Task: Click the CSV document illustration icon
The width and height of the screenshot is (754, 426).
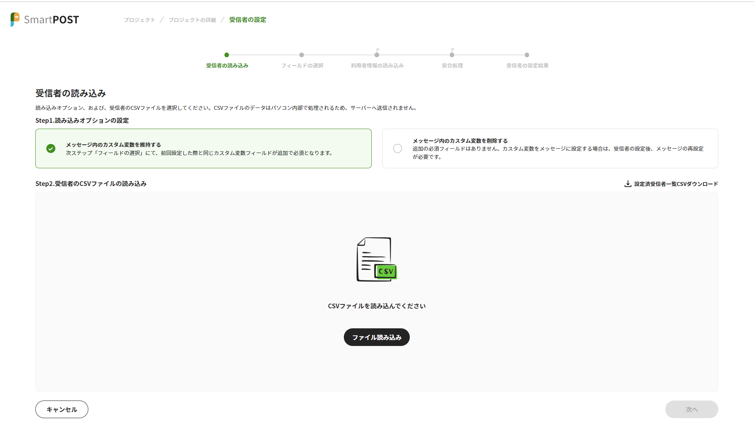Action: pos(376,259)
